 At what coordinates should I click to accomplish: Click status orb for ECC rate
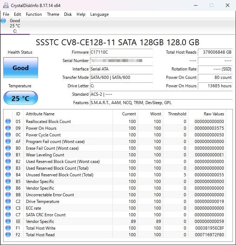click(x=8, y=208)
